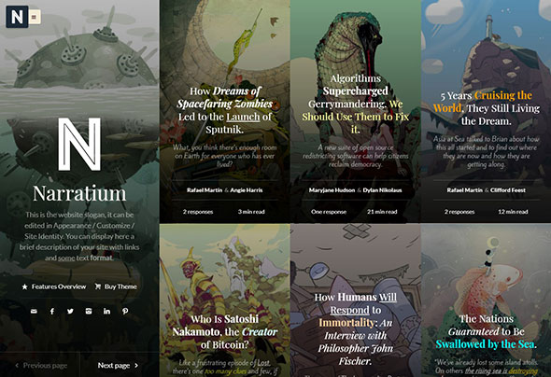Open the Twitter bird icon
Image resolution: width=551 pixels, height=377 pixels.
[70, 311]
